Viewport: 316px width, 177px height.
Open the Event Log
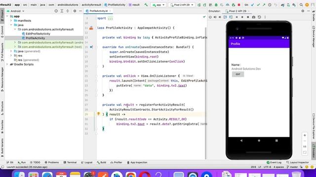(x=274, y=162)
